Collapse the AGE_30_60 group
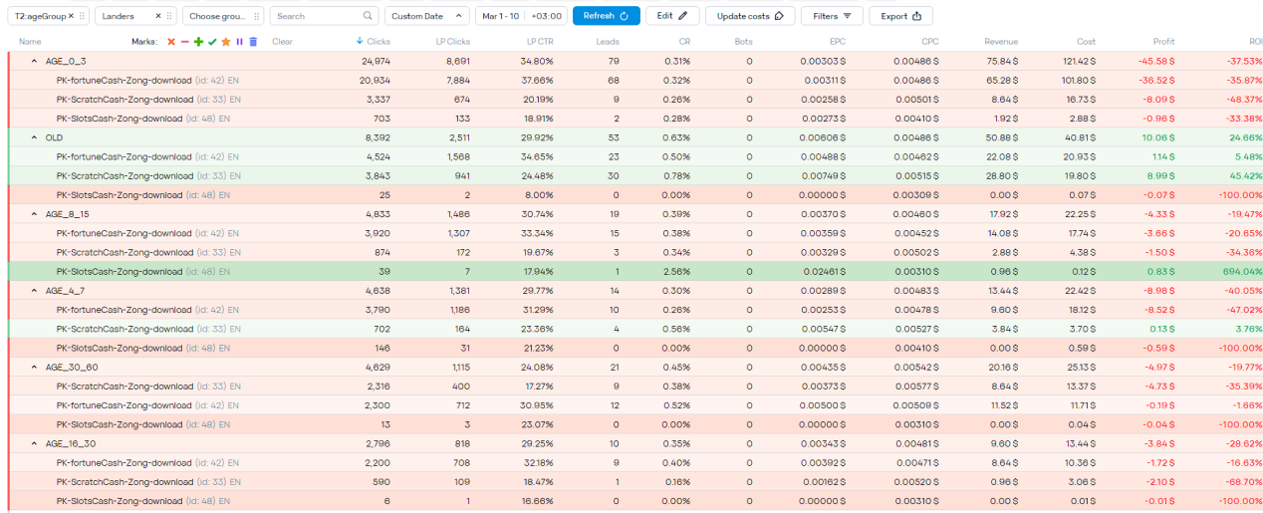Screen dimensions: 1263x513 point(34,367)
